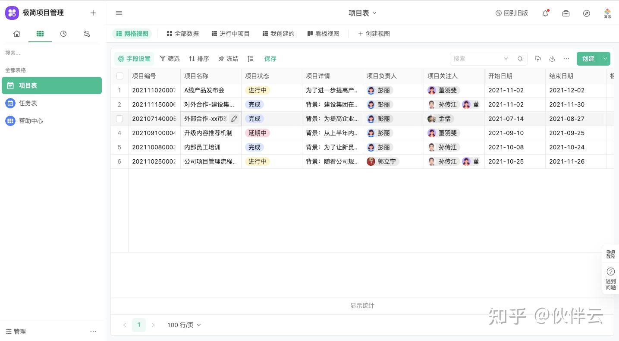
Task: Click the 项目负责人 column header
Action: coord(393,76)
